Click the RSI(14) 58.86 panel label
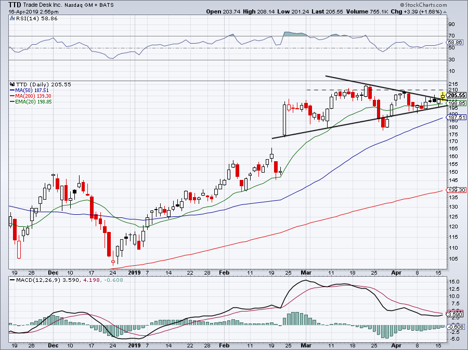 coord(37,19)
